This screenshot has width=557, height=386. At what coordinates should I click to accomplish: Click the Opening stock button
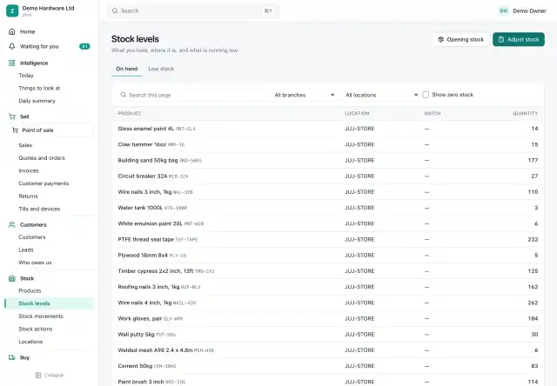tap(460, 39)
